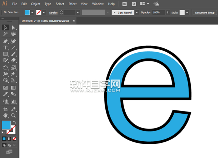This screenshot has width=218, height=158.
Task: Open the arrange documents layout menu
Action: click(144, 4)
